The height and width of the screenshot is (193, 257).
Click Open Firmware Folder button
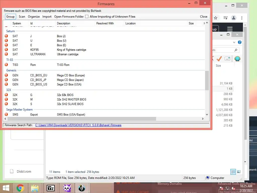click(69, 17)
